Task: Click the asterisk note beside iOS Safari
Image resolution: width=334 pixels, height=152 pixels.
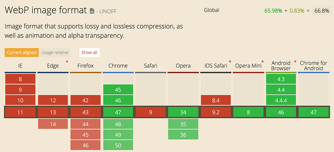Action: [230, 62]
